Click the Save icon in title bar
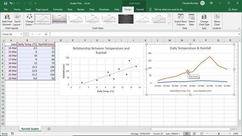This screenshot has height=136, width=242. (6, 3)
